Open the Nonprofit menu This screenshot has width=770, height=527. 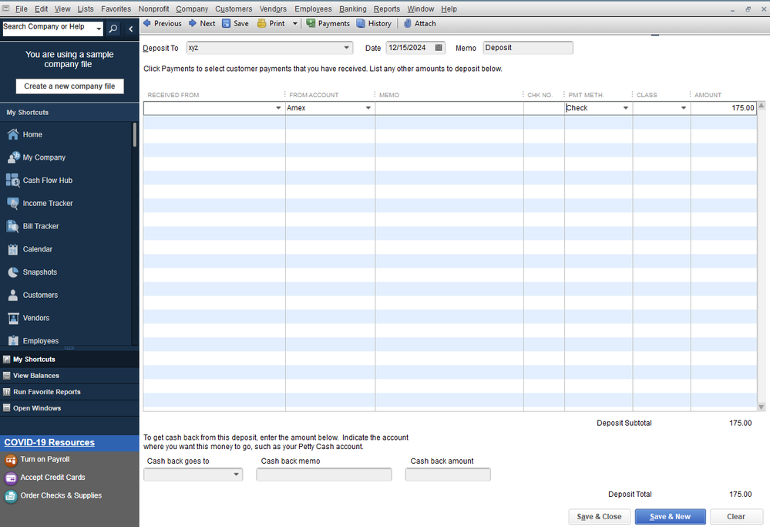click(153, 8)
